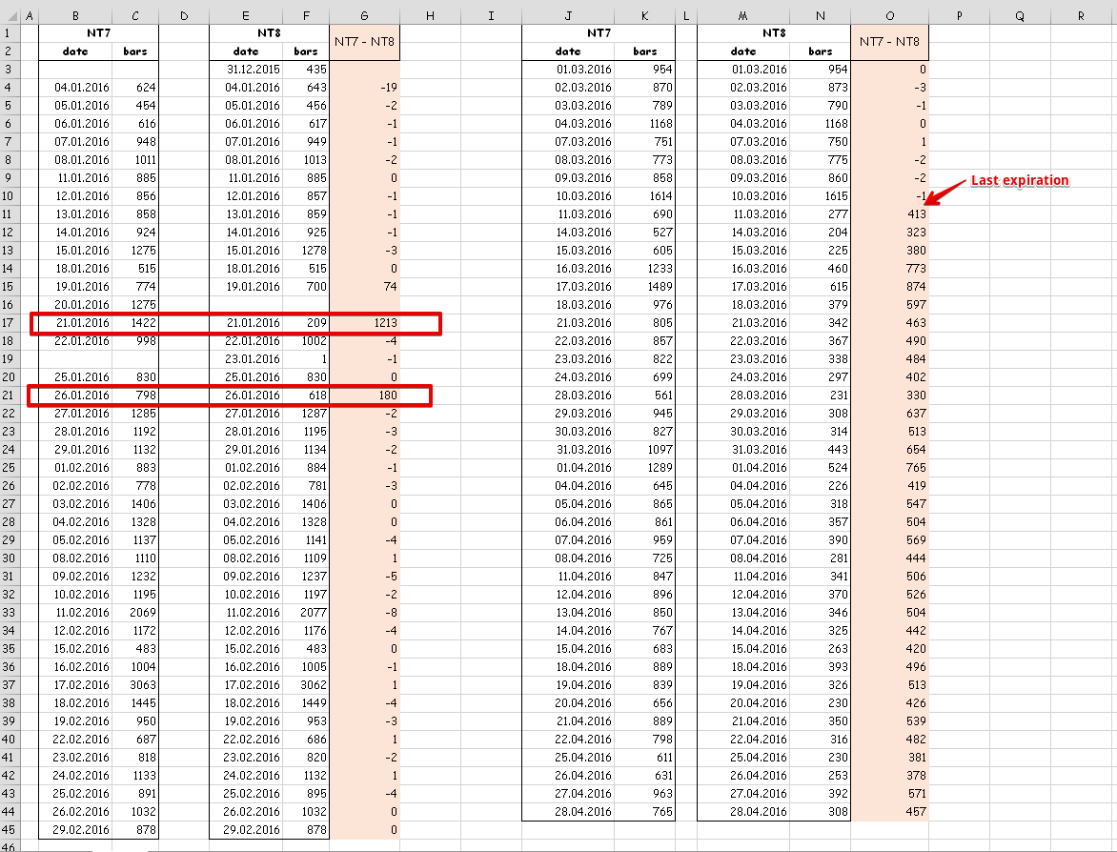This screenshot has height=852, width=1117.
Task: Select row 21 header
Action: (8, 396)
